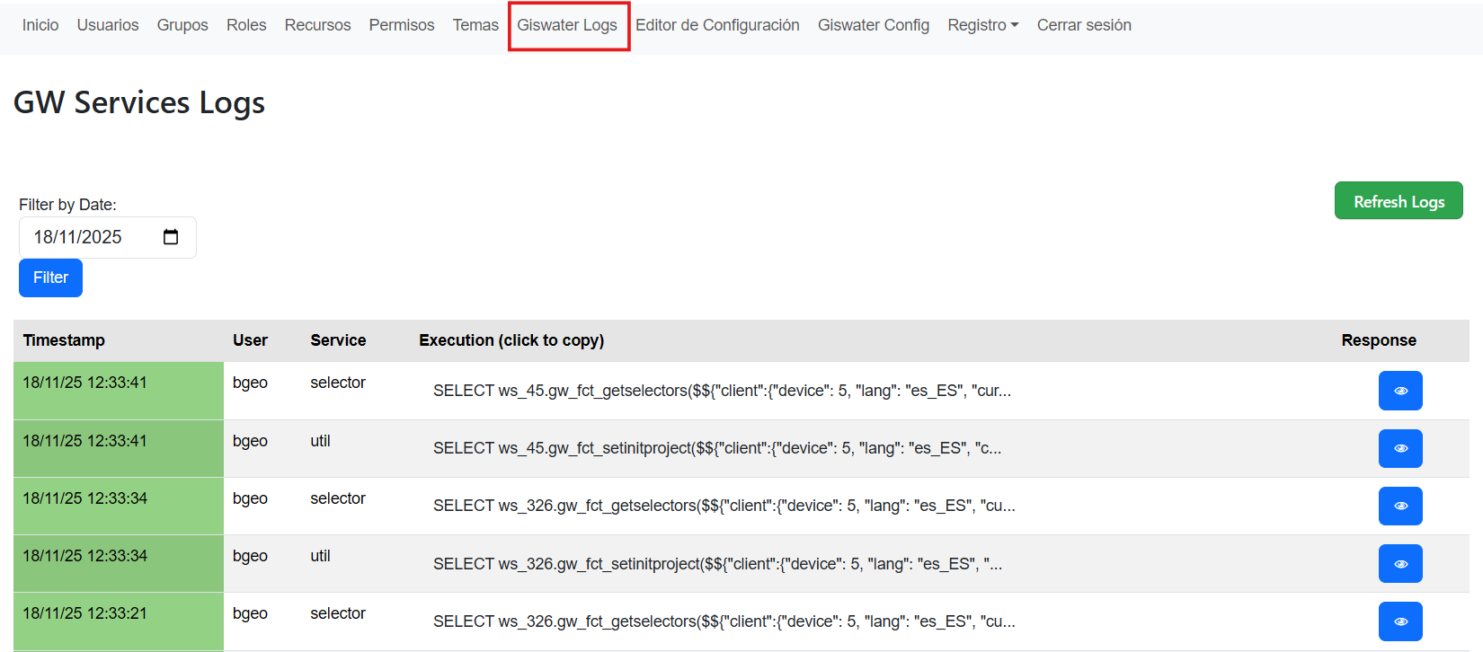Show response of 12:33:34 util log
Screen dimensions: 1483x652
pos(1399,564)
